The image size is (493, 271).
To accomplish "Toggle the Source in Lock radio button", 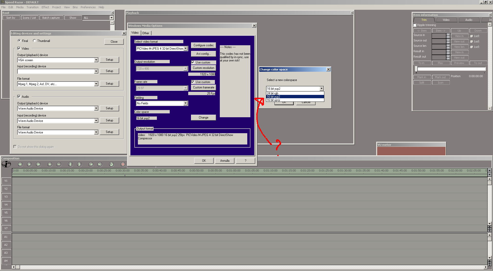I will (x=471, y=36).
